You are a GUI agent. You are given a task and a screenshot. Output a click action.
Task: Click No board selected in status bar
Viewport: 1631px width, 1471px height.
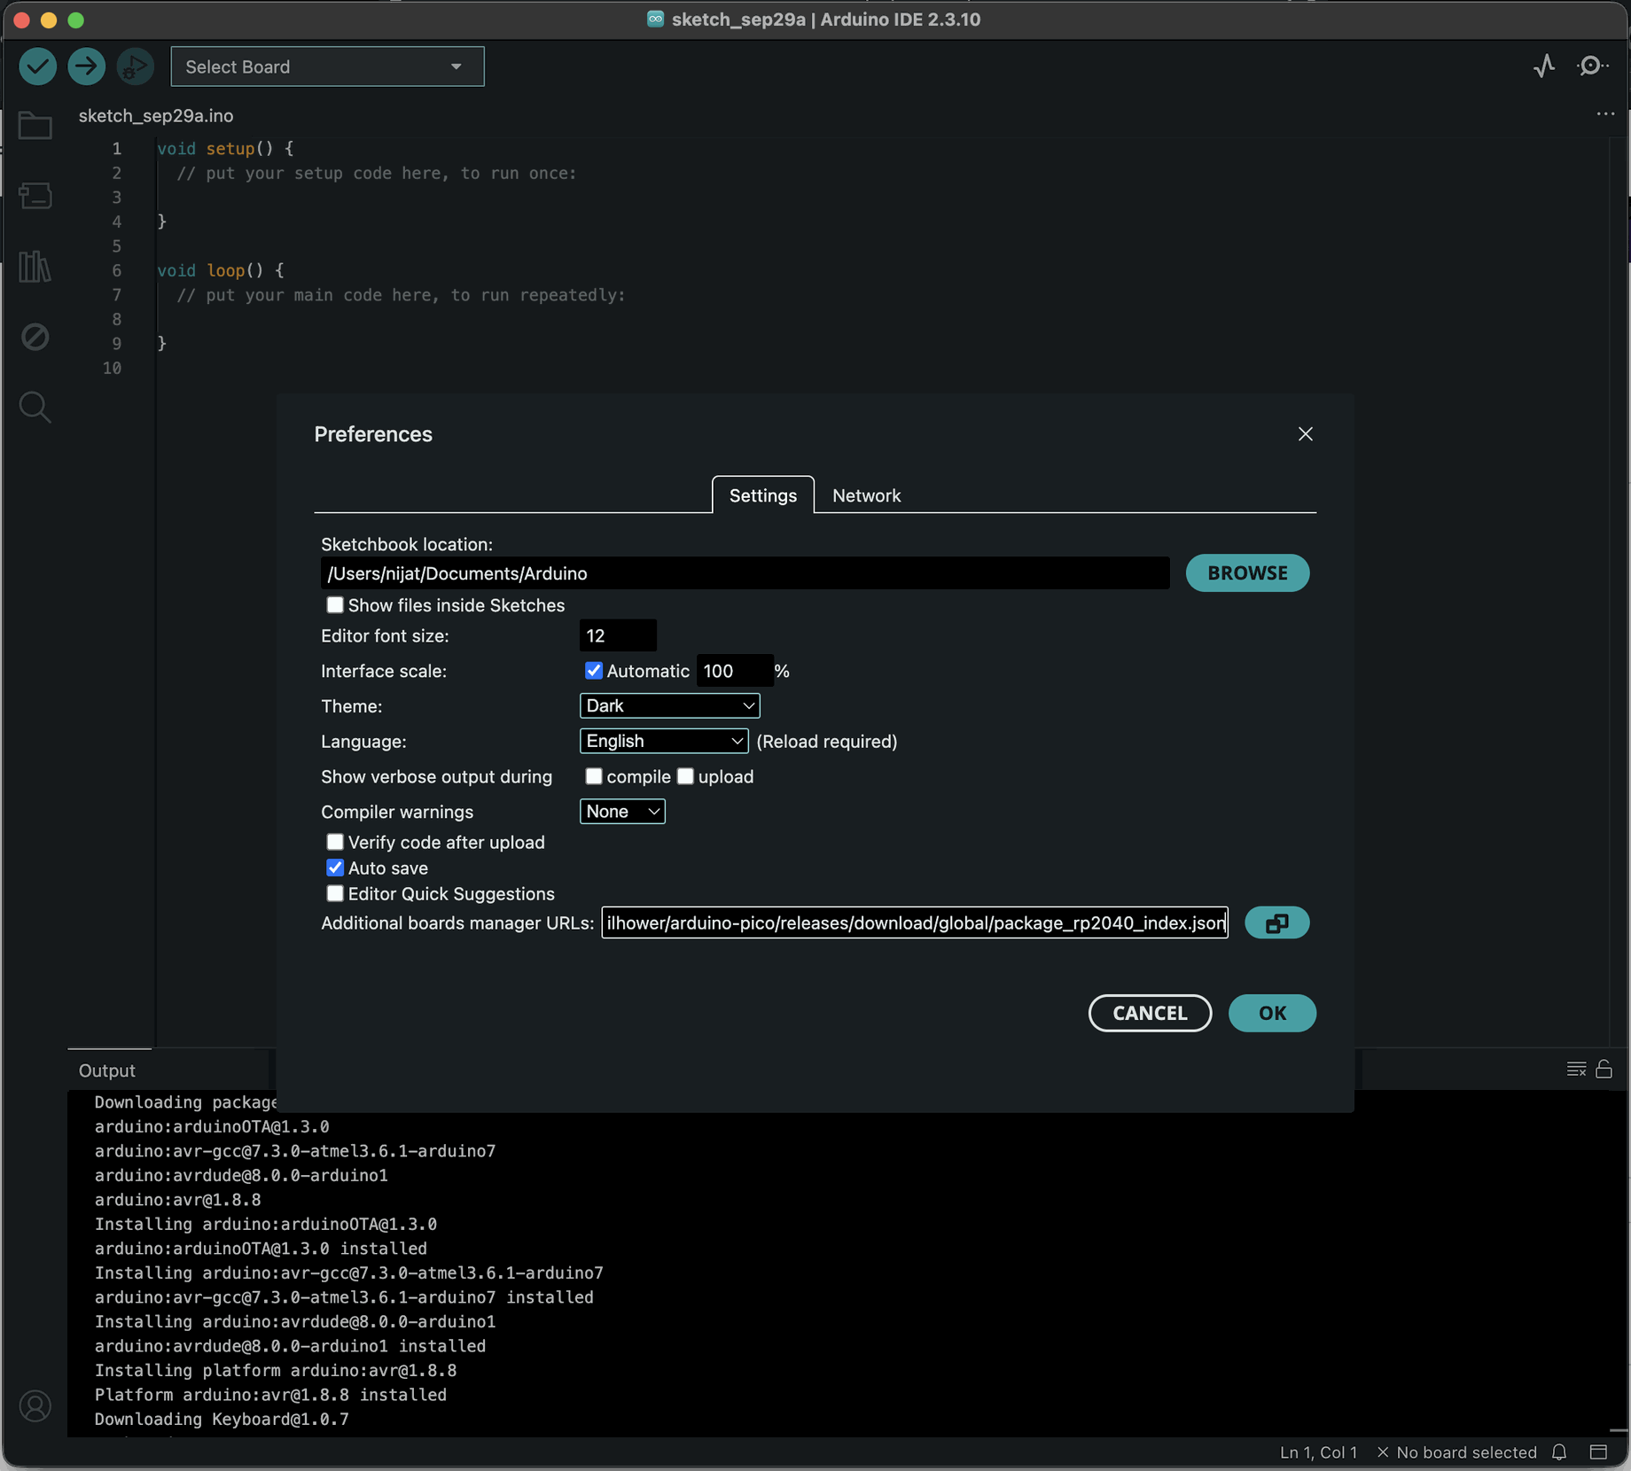click(1456, 1452)
